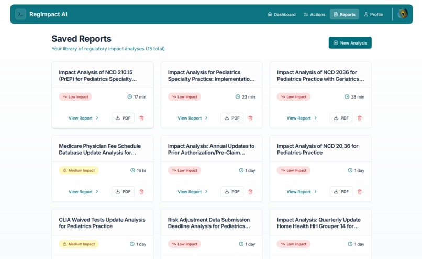
Task: Open the CLIA Waived Tests Update Analysis title
Action: pos(102,223)
